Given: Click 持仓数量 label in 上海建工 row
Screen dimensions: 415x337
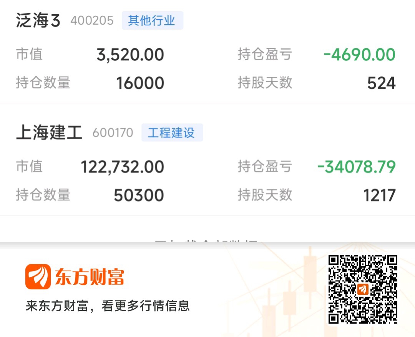Looking at the screenshot, I should [43, 194].
